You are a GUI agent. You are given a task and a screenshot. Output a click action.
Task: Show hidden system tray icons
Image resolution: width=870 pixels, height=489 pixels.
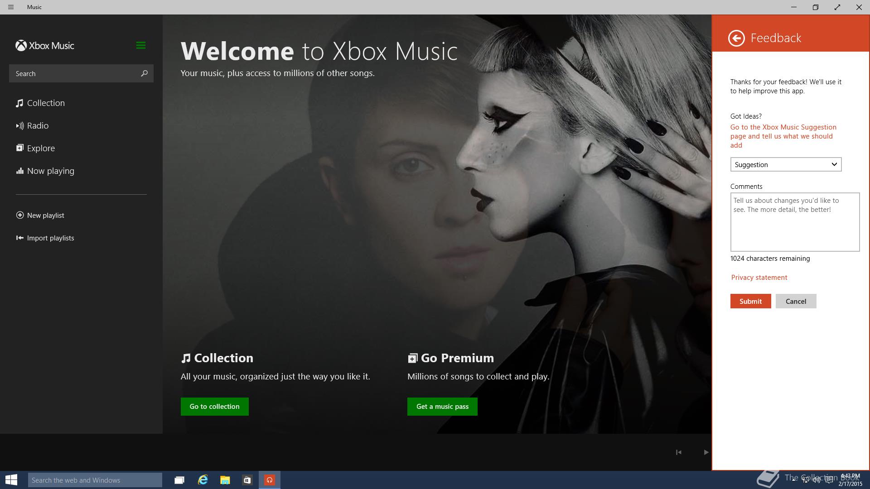(x=794, y=480)
